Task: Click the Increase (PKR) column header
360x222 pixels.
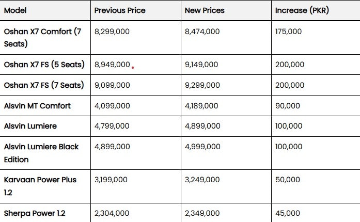Action: pos(302,10)
